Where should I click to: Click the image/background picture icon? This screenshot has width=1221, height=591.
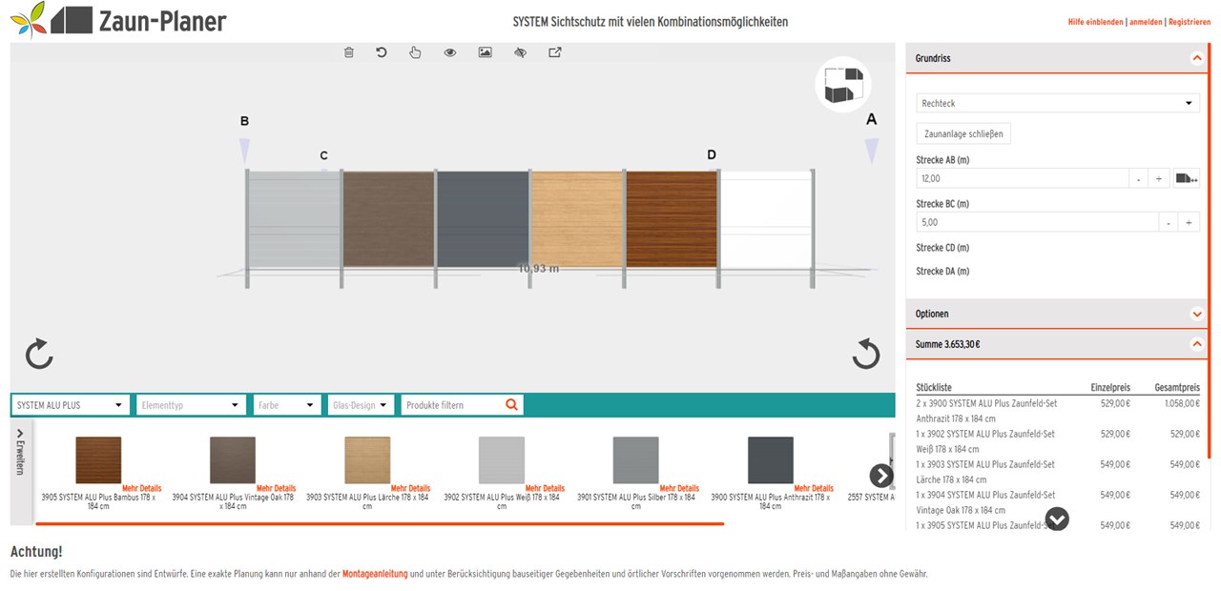(x=485, y=52)
